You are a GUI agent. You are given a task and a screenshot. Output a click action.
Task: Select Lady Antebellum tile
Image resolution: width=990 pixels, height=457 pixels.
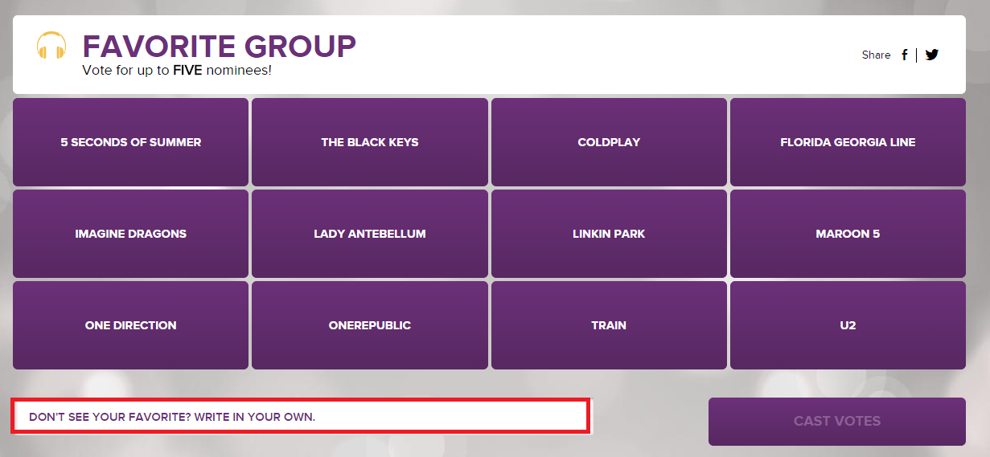click(x=370, y=234)
